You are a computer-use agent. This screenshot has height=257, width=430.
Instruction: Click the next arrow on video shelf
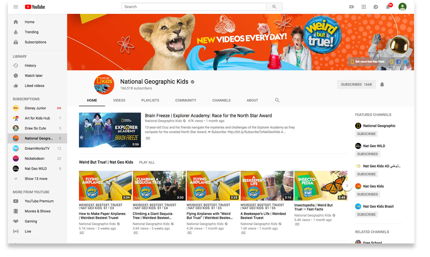(347, 186)
